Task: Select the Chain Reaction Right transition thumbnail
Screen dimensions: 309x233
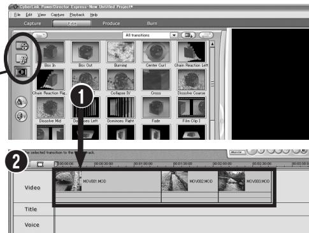Action: [50, 80]
